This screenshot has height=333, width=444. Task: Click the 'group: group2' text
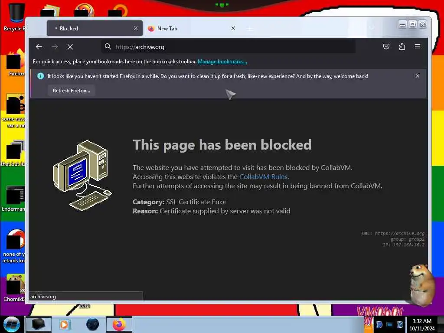(408, 239)
